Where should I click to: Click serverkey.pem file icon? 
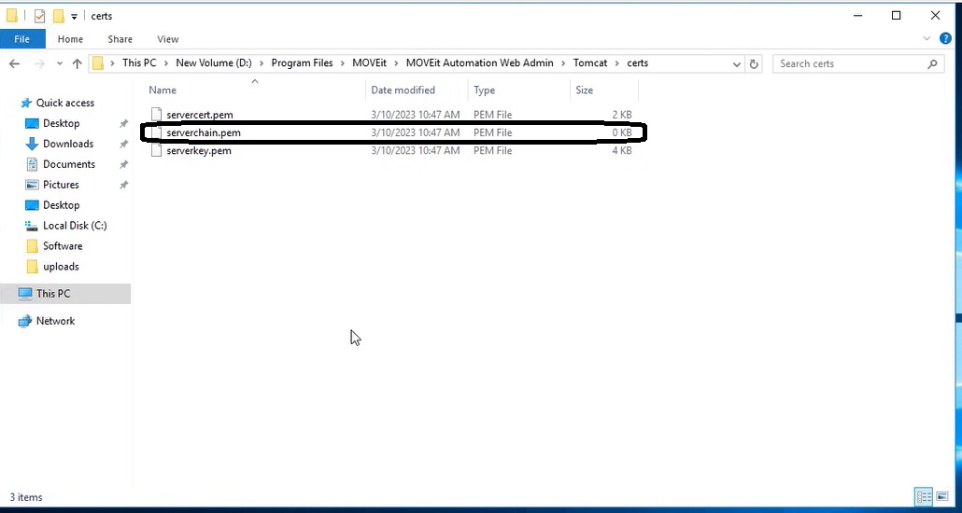[156, 150]
